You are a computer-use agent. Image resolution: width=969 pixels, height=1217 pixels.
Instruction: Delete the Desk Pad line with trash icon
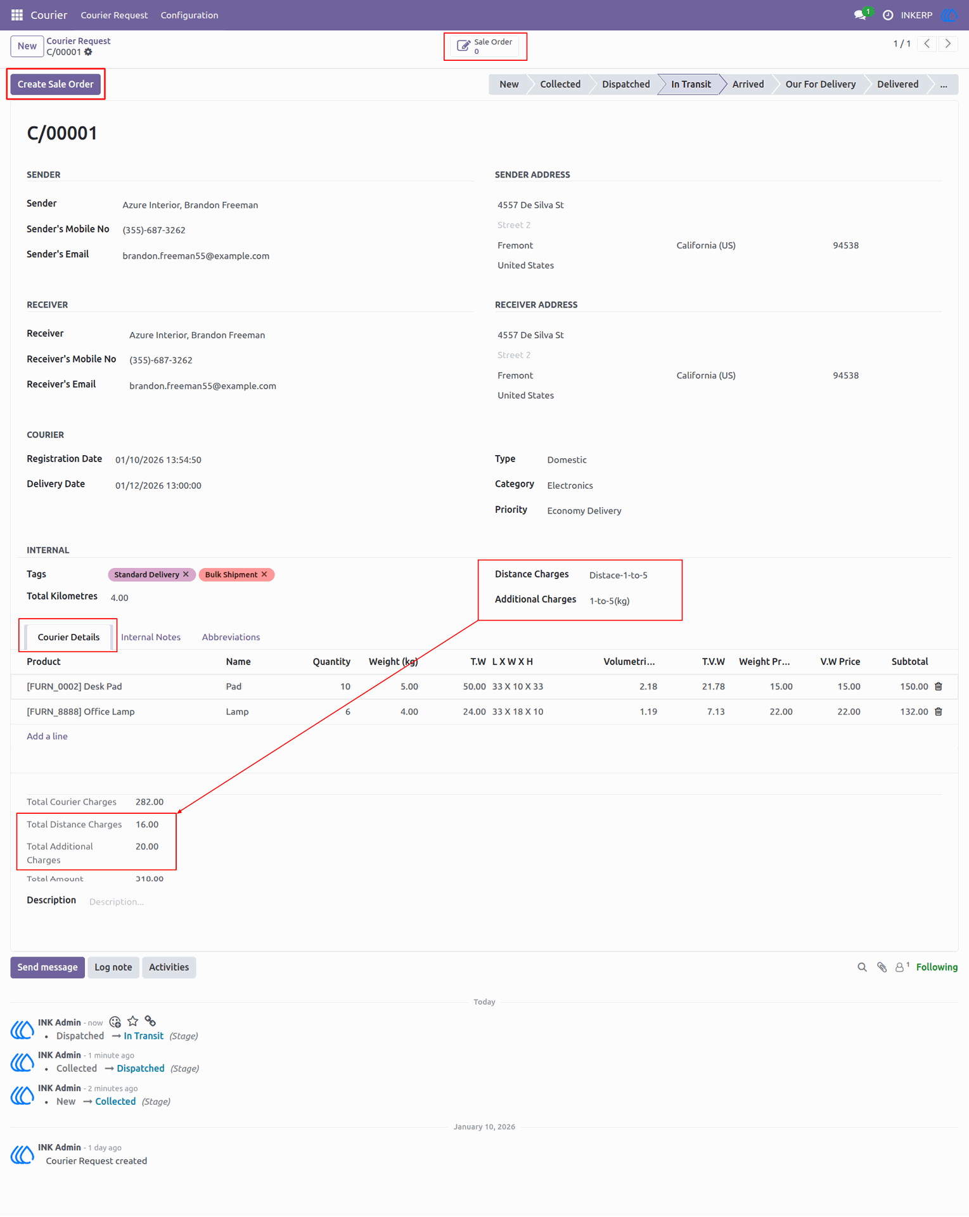point(939,686)
